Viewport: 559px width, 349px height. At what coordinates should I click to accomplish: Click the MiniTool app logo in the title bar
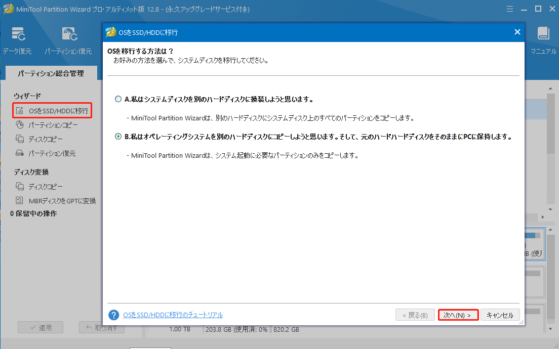coord(8,9)
